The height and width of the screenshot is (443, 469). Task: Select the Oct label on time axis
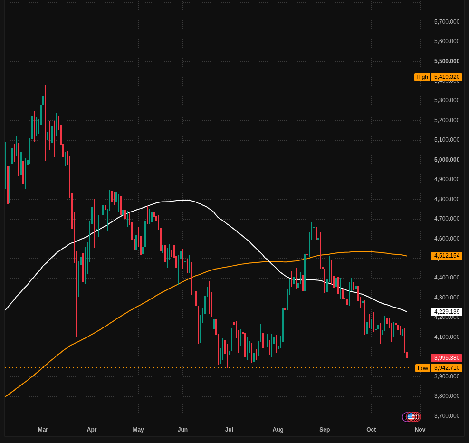371,430
